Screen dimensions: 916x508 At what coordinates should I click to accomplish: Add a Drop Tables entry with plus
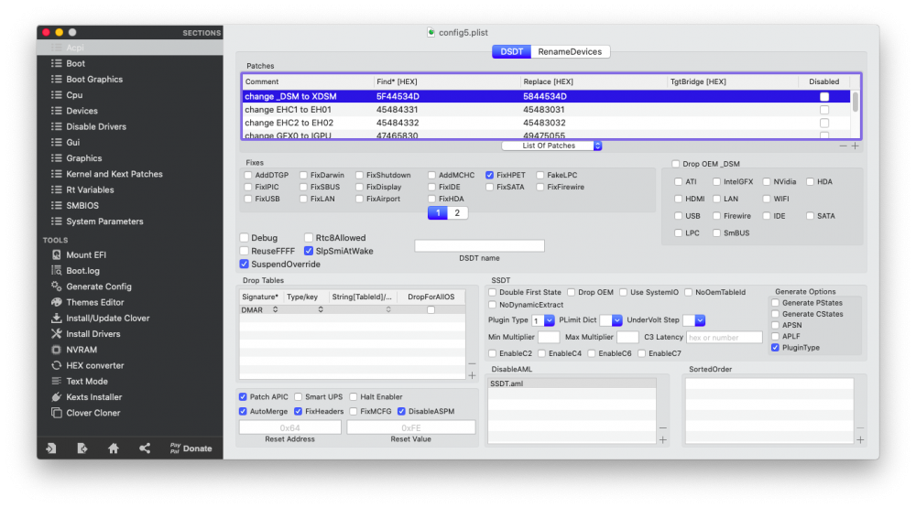472,375
